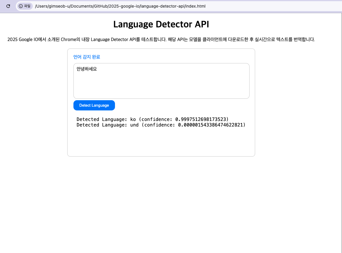Click the status text 언어 감지 완료

(x=87, y=57)
